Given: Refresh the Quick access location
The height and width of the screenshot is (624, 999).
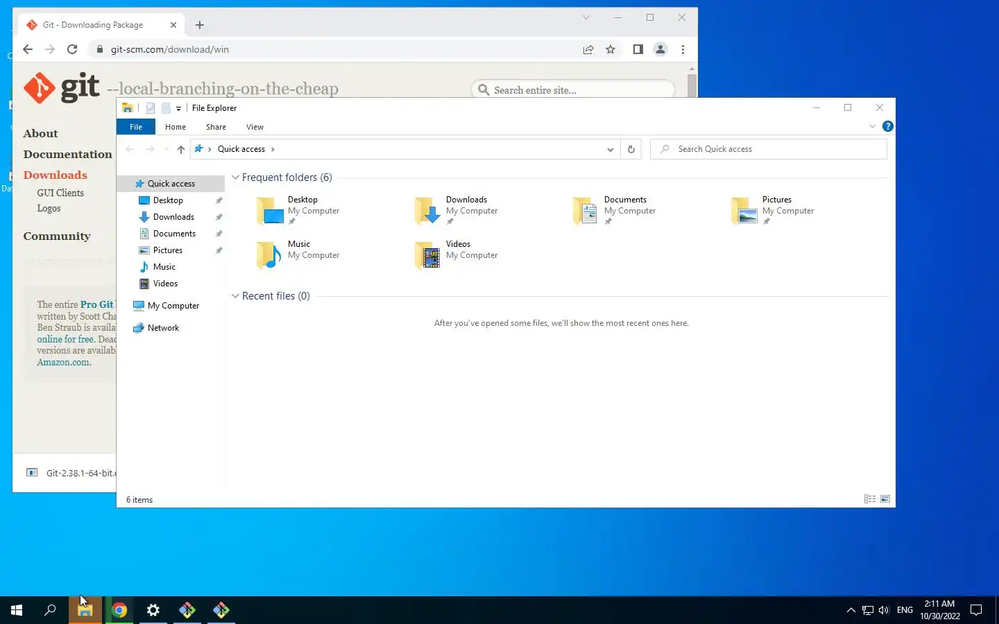Looking at the screenshot, I should point(631,149).
